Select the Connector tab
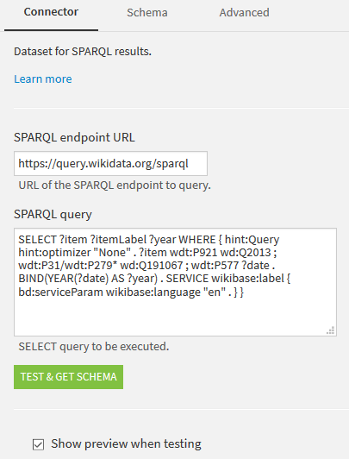 (x=51, y=12)
